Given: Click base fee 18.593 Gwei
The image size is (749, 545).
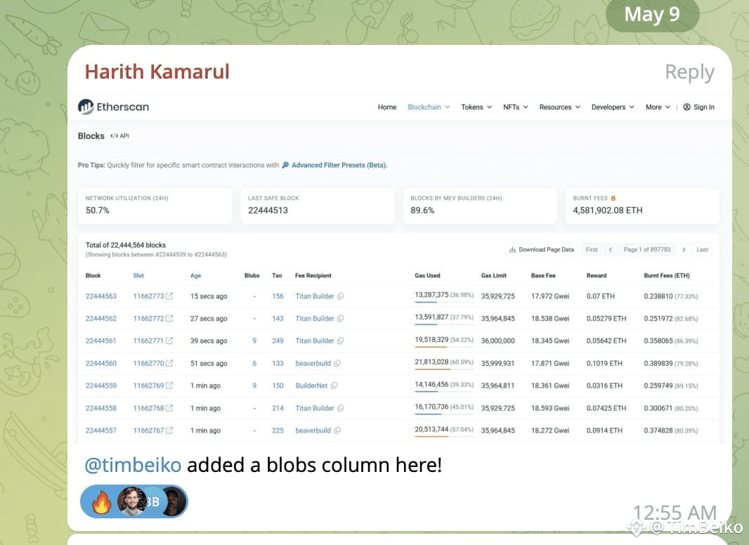Looking at the screenshot, I should click(x=550, y=408).
